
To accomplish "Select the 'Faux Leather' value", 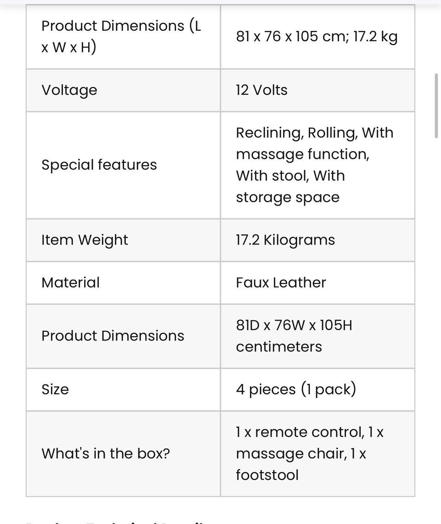I will point(281,283).
